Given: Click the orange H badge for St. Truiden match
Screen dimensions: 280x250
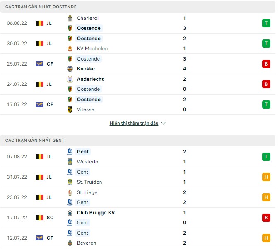Looking at the screenshot, I should click(x=266, y=177).
